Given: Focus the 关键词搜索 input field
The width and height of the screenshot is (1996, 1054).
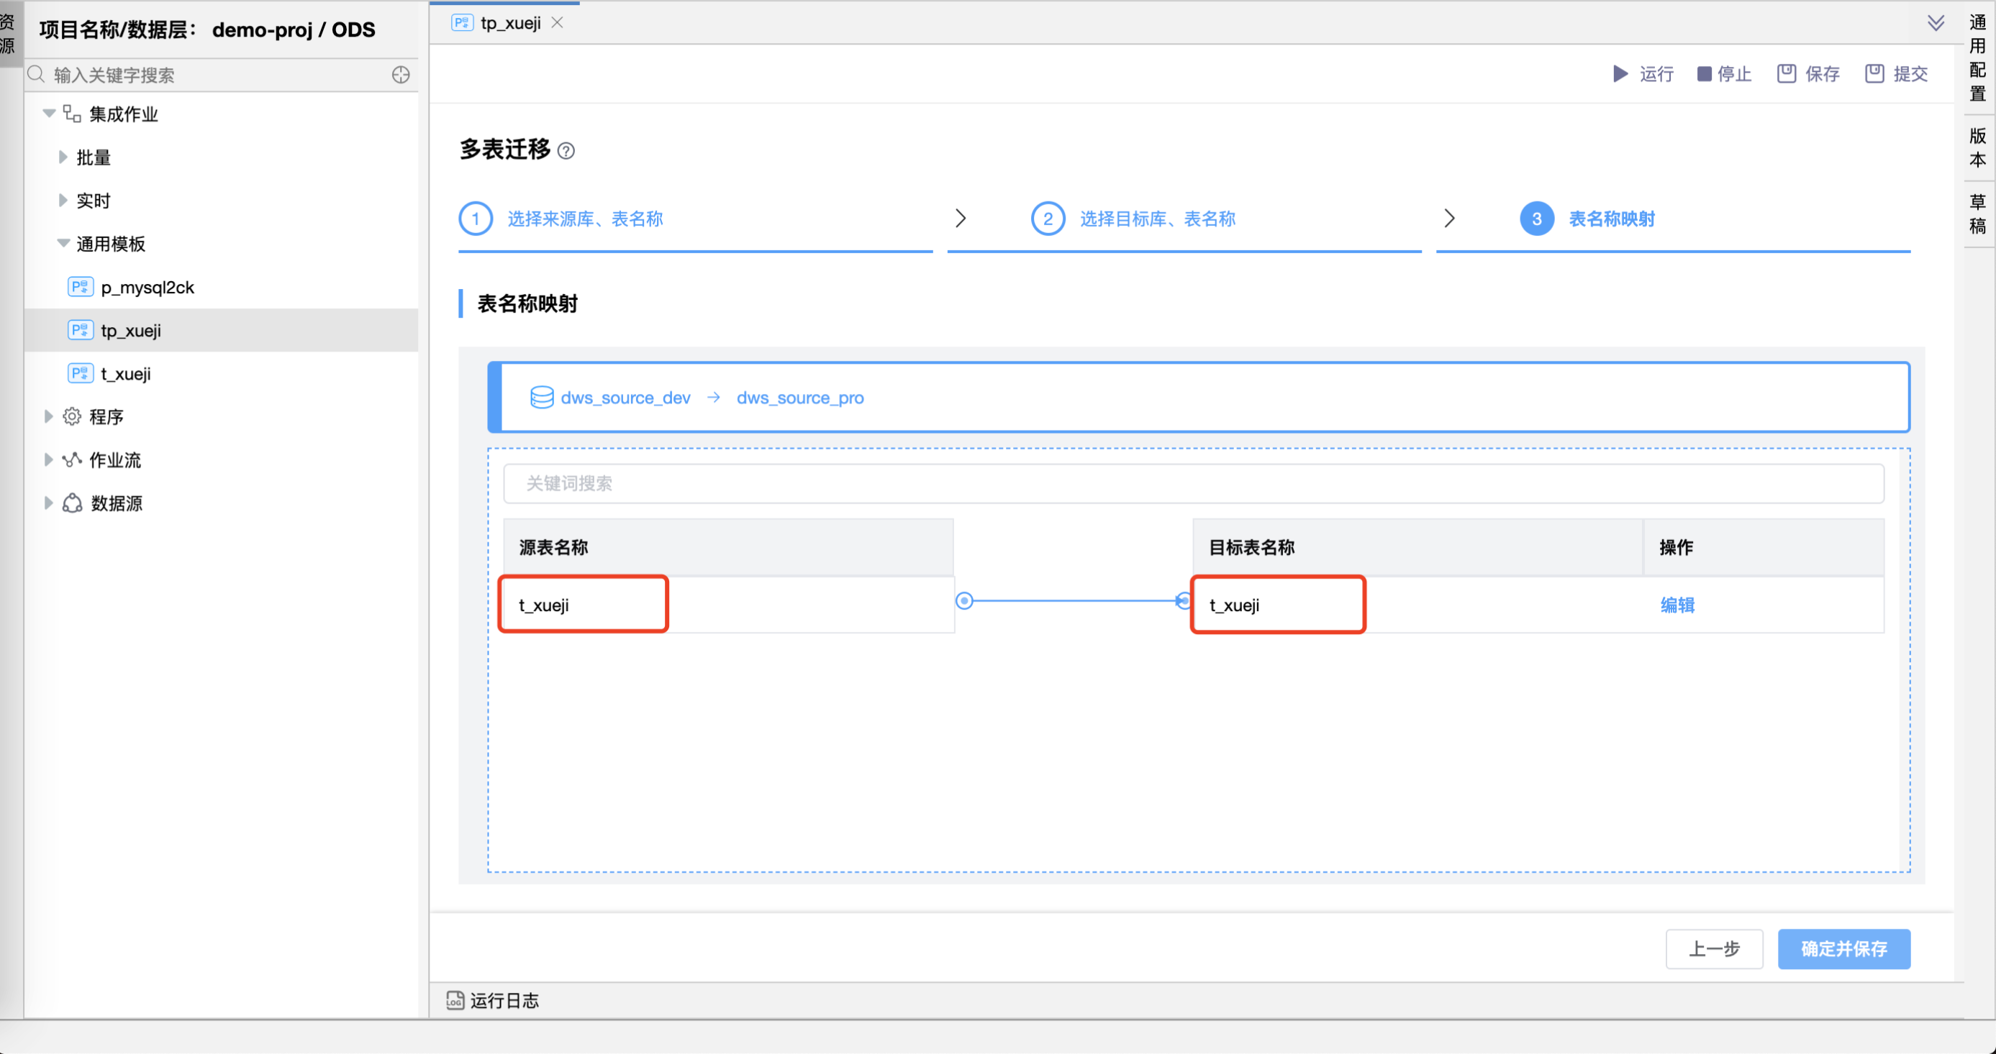Looking at the screenshot, I should click(x=1193, y=484).
